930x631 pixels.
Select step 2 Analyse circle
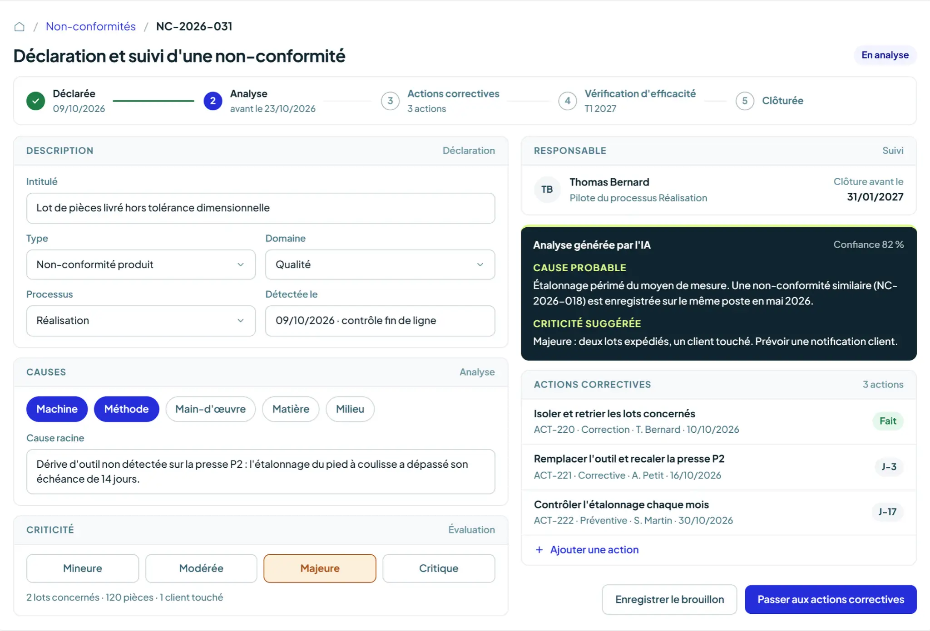click(x=213, y=101)
